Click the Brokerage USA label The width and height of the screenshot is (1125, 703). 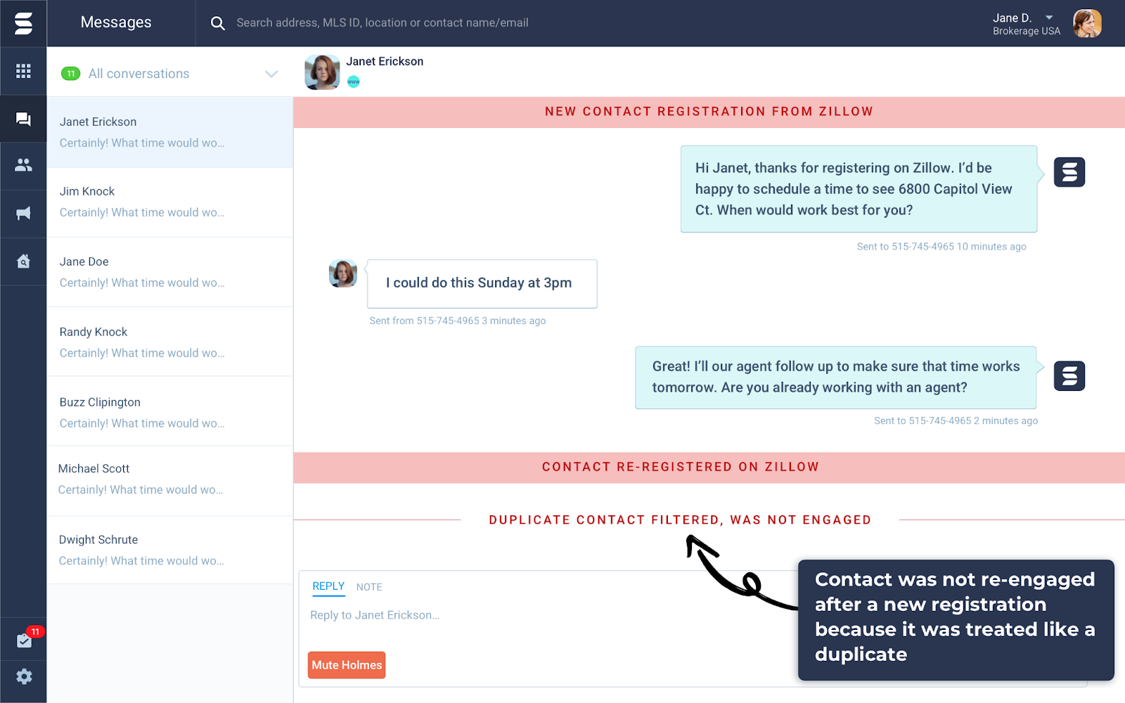[x=1027, y=32]
